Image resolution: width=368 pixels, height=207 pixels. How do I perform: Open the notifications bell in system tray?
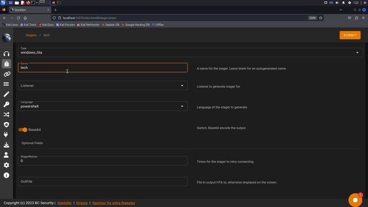pos(343,2)
